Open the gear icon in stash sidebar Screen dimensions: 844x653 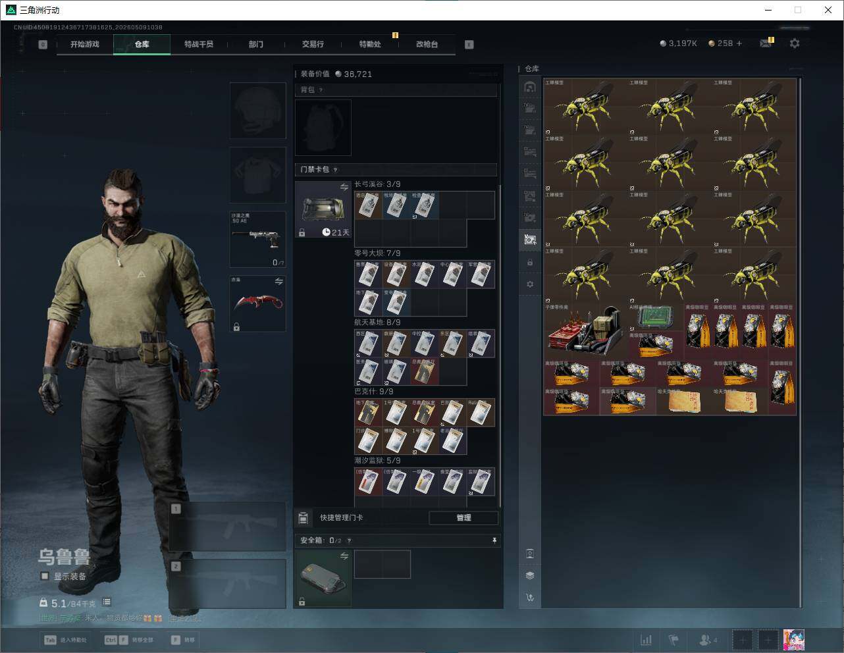[530, 284]
